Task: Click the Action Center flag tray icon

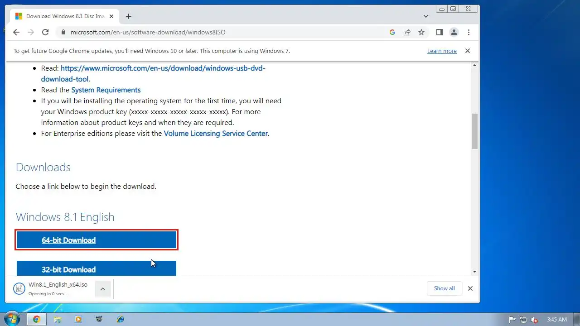Action: tap(512, 319)
